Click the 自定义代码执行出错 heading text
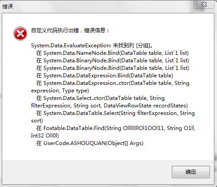Screen dimensions: 217x187 click(x=55, y=31)
